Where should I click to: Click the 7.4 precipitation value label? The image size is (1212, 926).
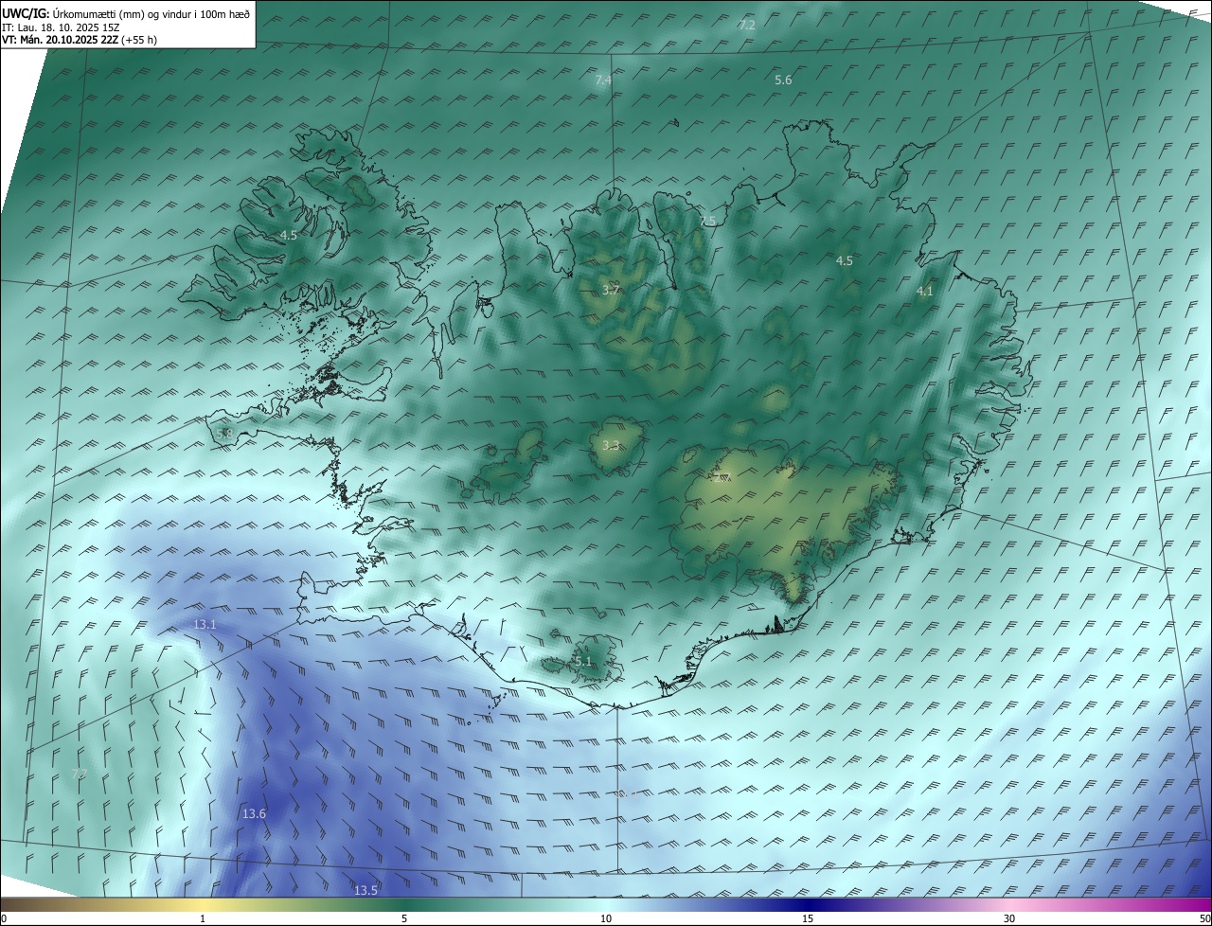(x=603, y=80)
